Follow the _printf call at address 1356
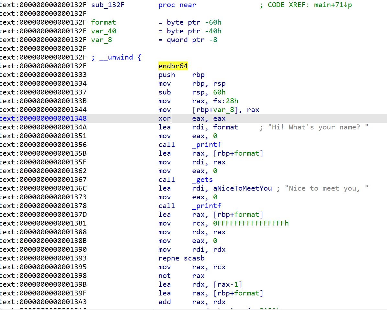This screenshot has height=310, width=387. tap(207, 145)
